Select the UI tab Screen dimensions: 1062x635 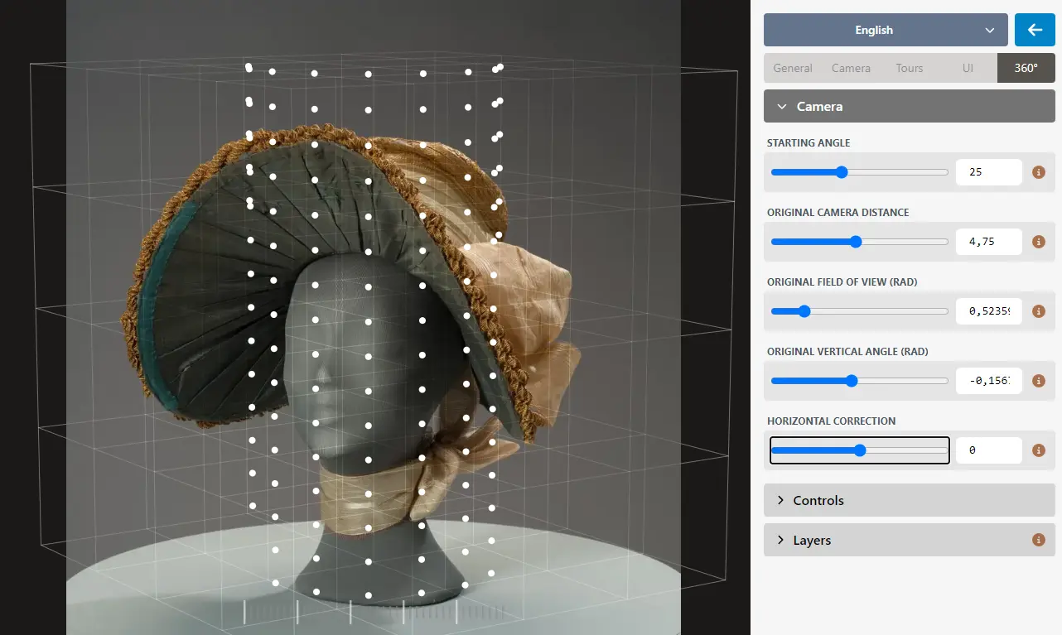point(968,68)
